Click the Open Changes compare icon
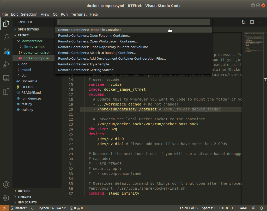The width and height of the screenshot is (267, 211). [244, 22]
